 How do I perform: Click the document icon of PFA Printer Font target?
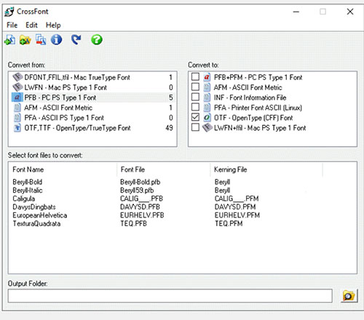click(x=207, y=108)
